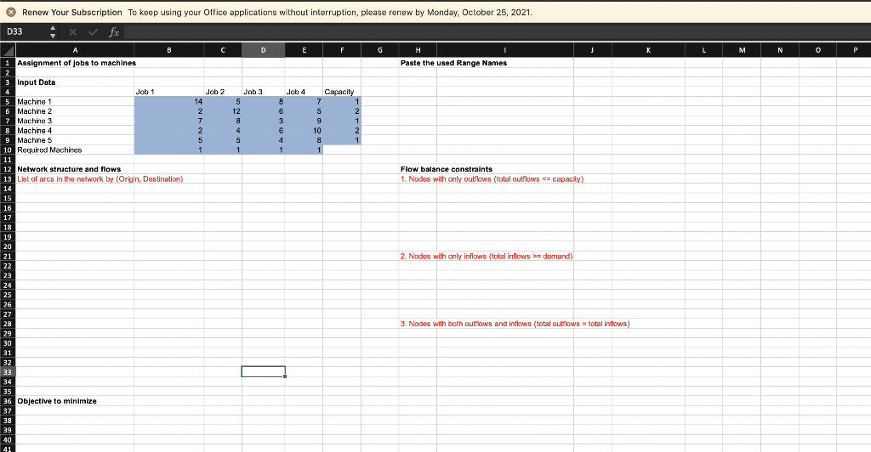Viewport: 871px width, 452px height.
Task: Open the Name Box dropdown arrows
Action: 53,31
